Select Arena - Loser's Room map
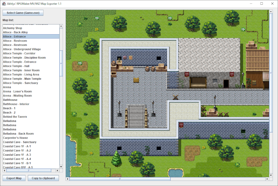This screenshot has height=186, width=278. (31, 91)
